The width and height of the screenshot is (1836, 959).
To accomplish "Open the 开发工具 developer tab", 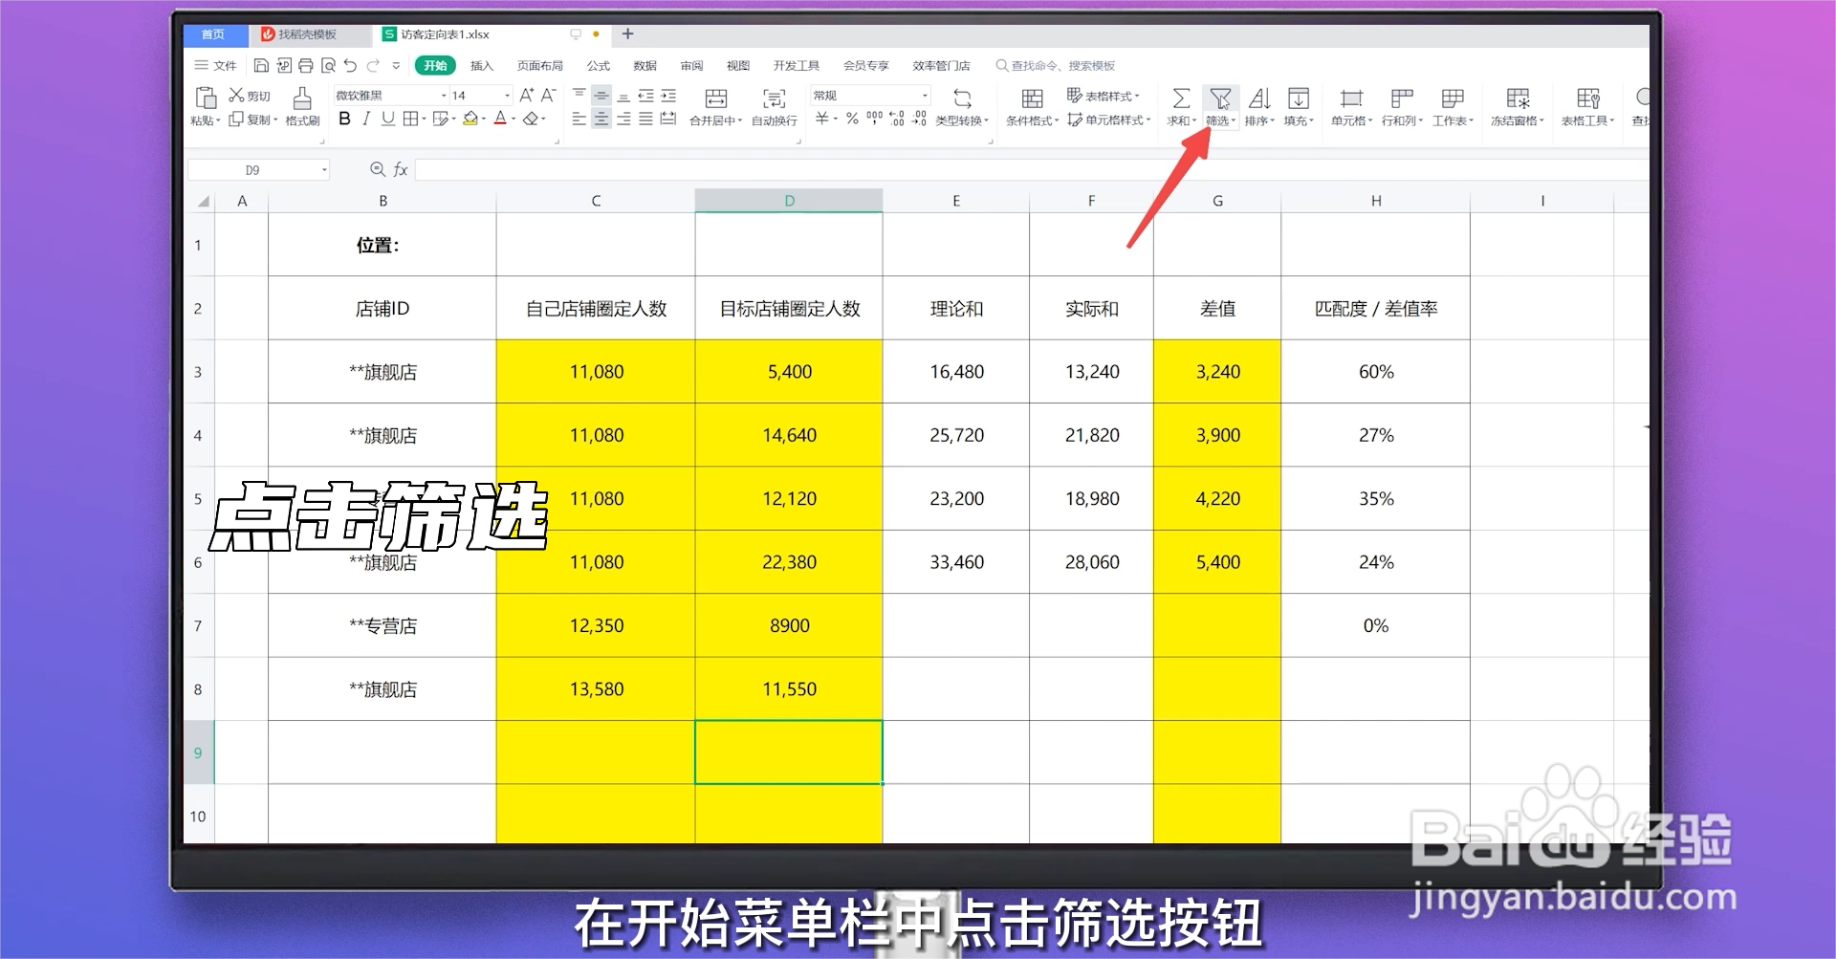I will pyautogui.click(x=797, y=65).
